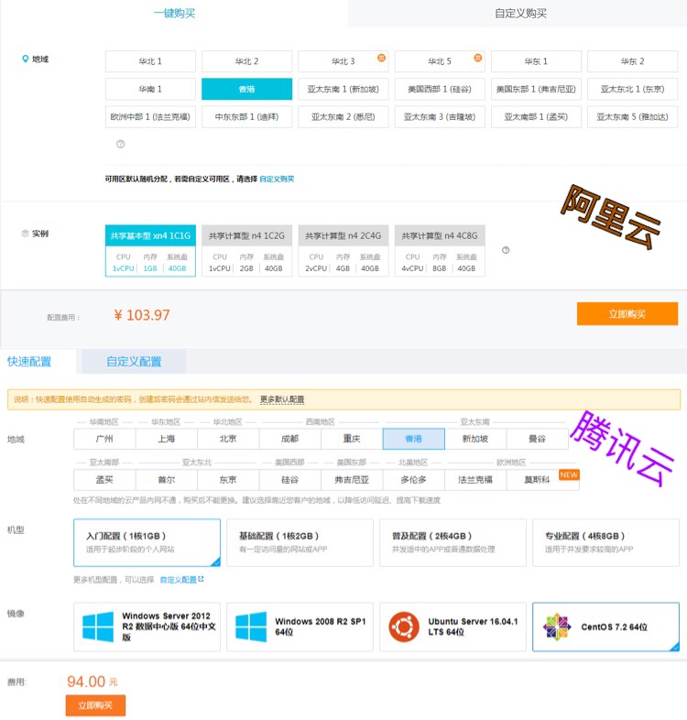Select region 华北 5
Screen dimensions: 687x720
coord(440,61)
